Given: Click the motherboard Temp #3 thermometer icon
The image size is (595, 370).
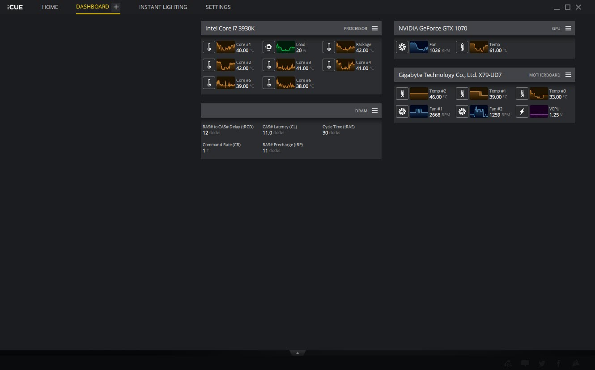Looking at the screenshot, I should (522, 94).
